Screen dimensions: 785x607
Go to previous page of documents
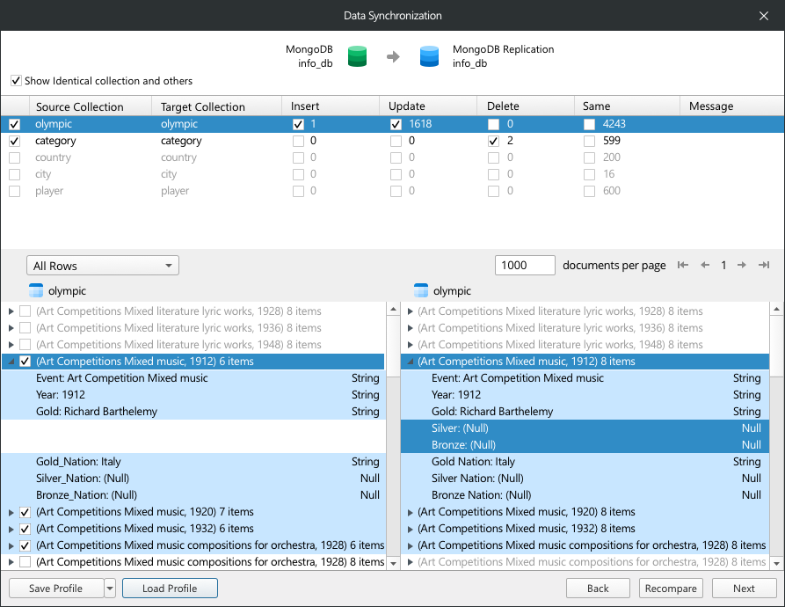coord(705,265)
